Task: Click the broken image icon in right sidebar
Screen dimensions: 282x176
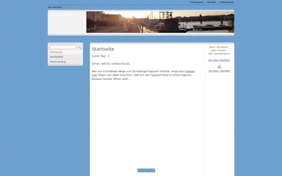Action: point(219,67)
